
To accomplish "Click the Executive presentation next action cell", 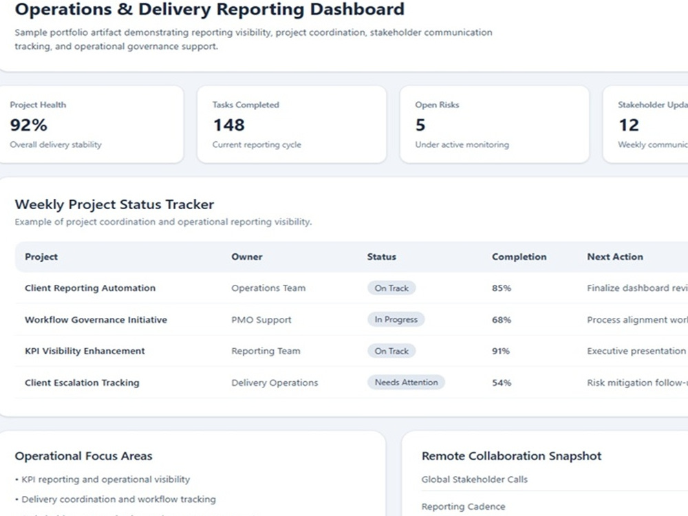I will pos(637,351).
